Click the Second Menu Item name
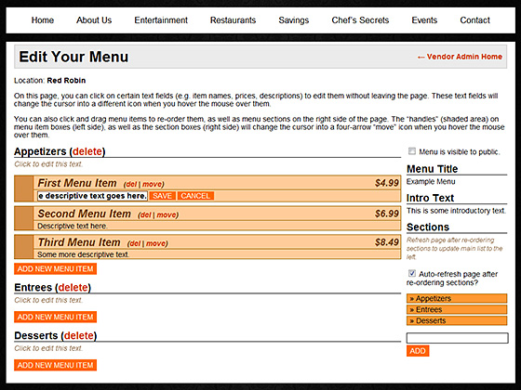 [x=84, y=214]
